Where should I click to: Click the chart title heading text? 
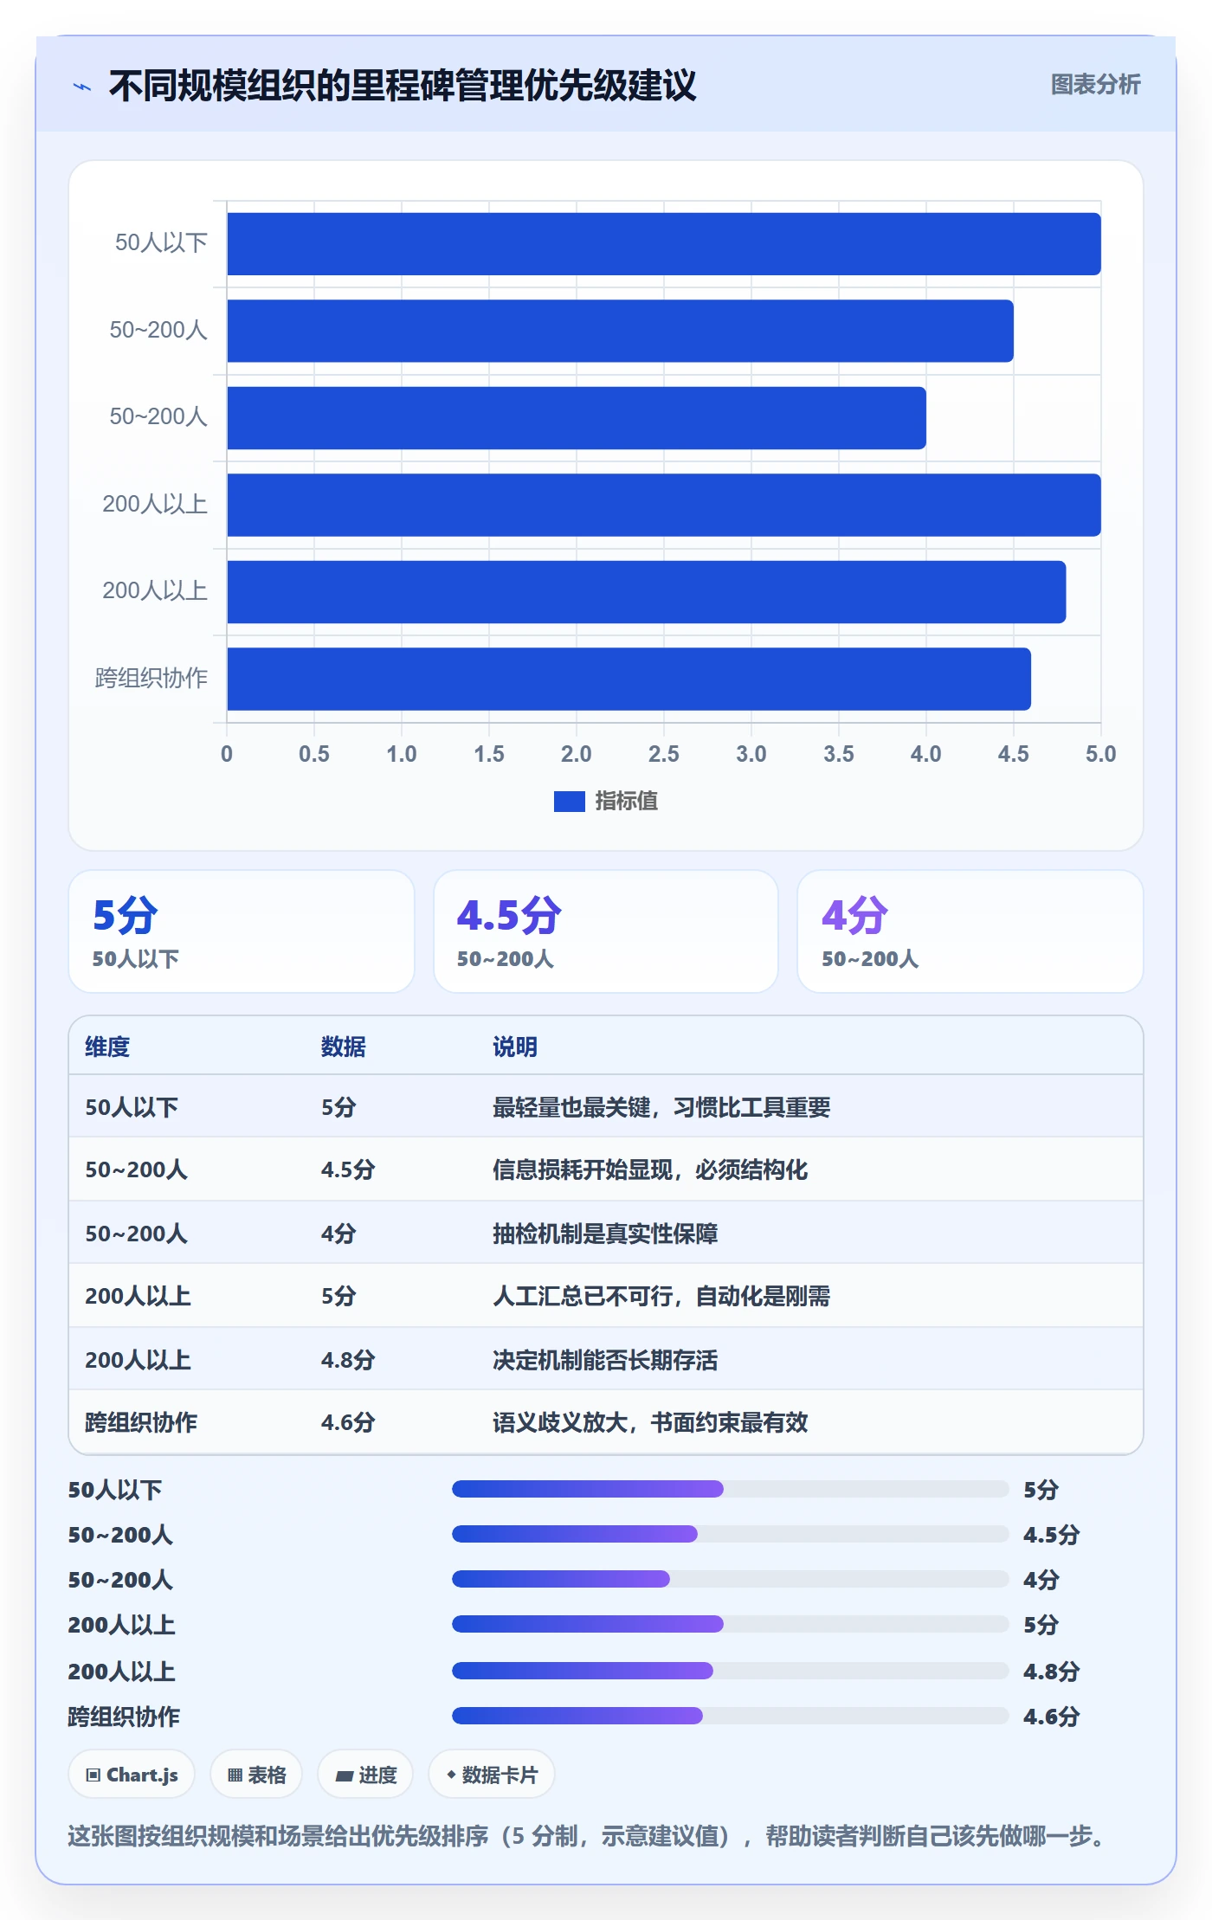tap(403, 85)
